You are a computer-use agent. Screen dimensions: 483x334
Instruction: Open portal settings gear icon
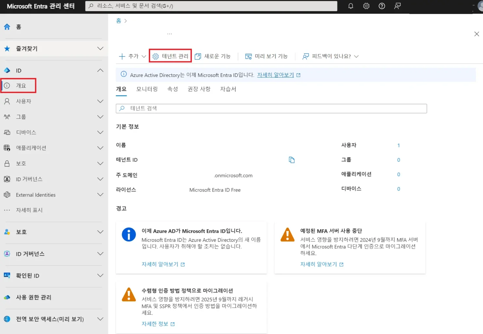366,6
